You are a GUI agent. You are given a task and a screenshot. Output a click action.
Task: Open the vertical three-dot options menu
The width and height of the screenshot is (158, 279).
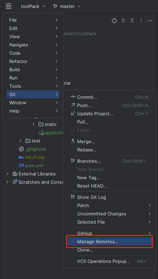(x=141, y=21)
